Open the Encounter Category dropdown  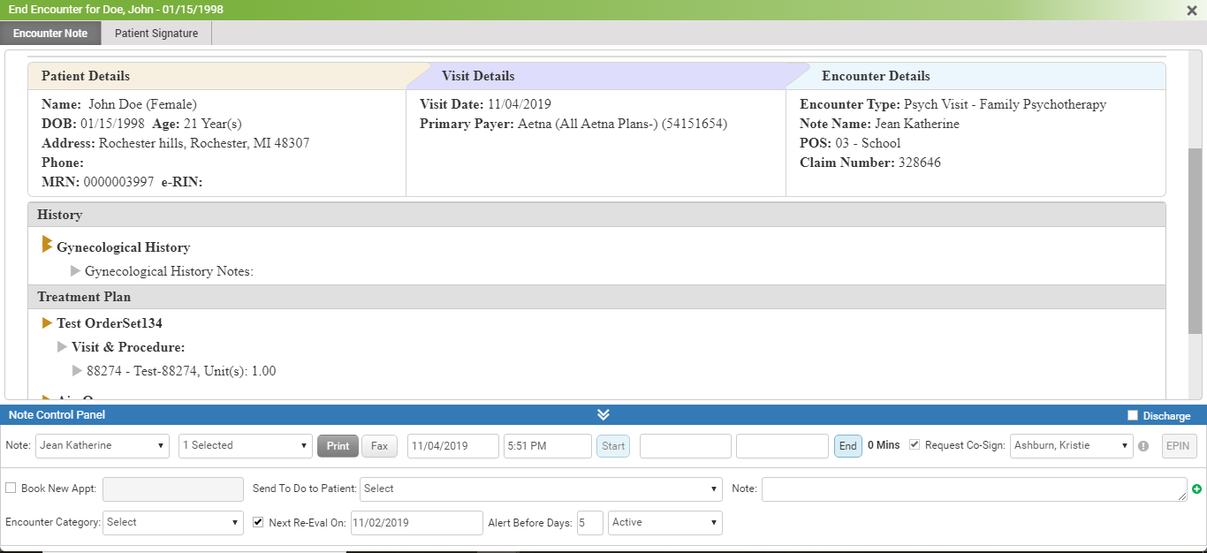pyautogui.click(x=172, y=523)
